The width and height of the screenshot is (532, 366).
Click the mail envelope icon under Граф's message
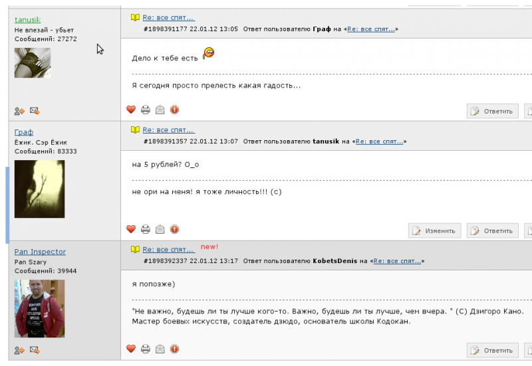click(160, 229)
